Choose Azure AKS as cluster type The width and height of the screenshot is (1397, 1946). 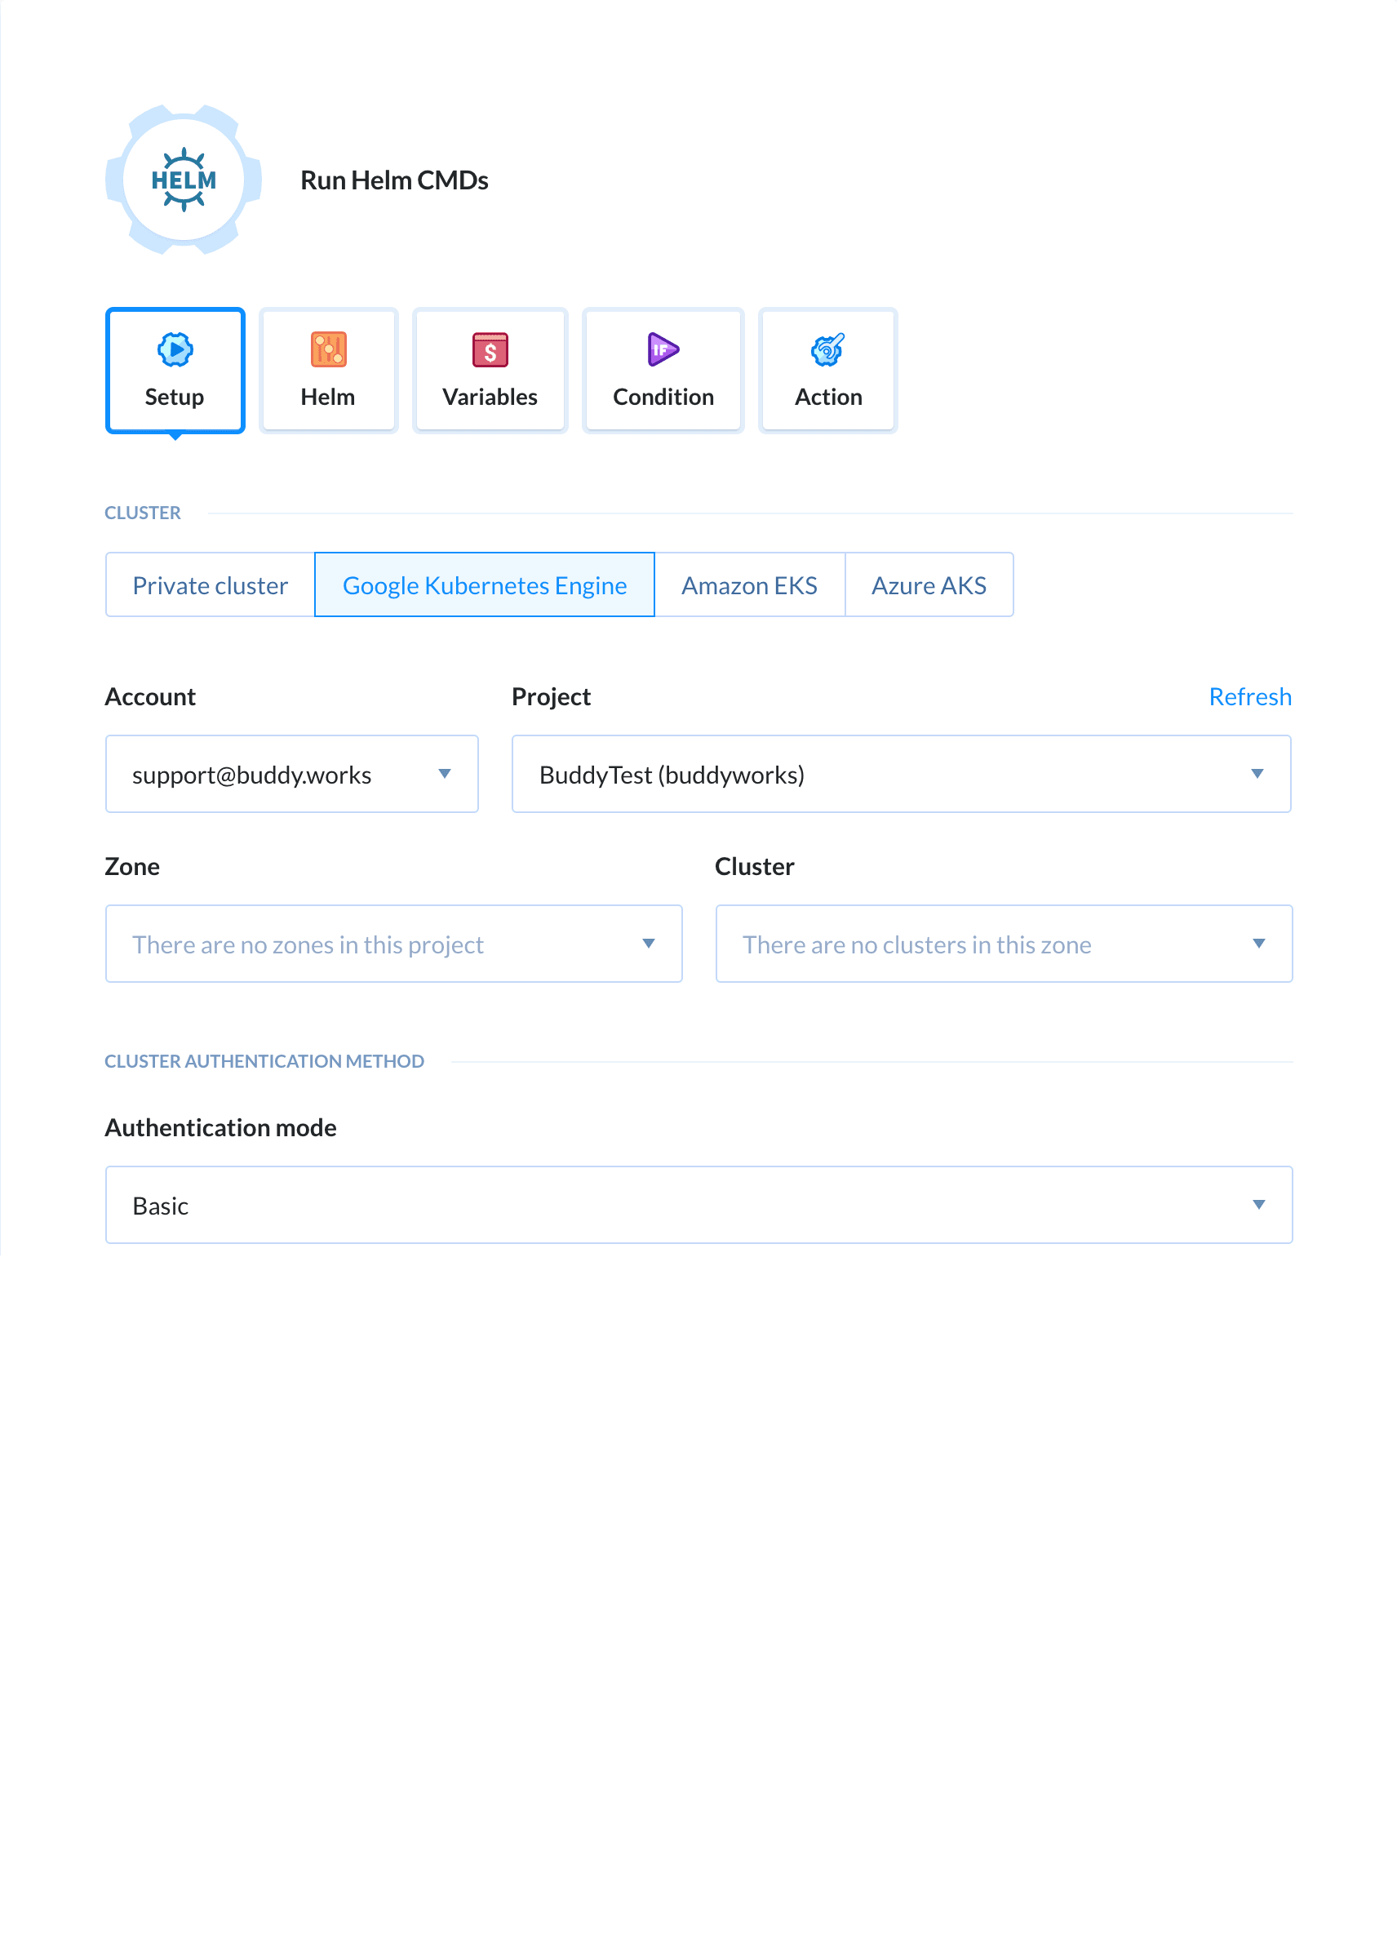click(x=929, y=584)
